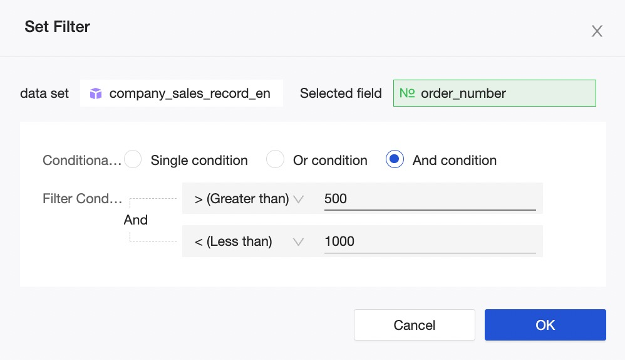Screen dimensions: 625x360
Task: Click the input field containing 1000
Action: click(430, 241)
